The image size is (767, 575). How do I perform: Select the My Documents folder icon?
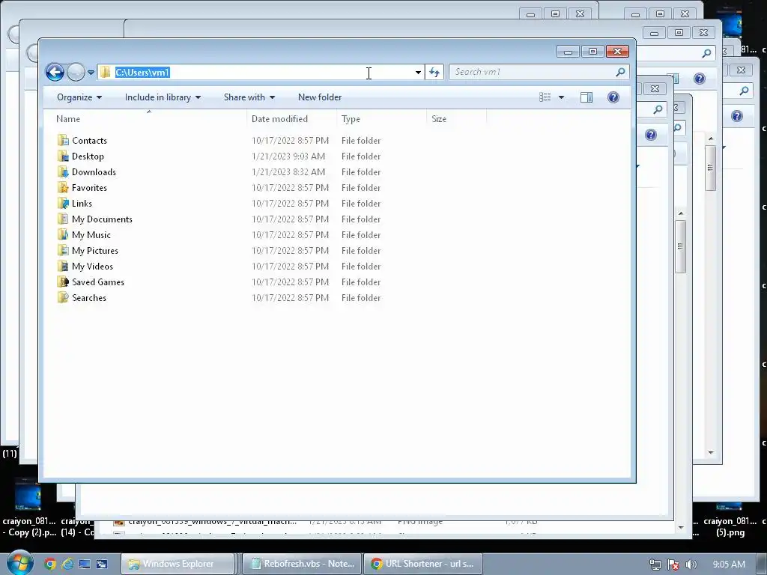click(63, 219)
